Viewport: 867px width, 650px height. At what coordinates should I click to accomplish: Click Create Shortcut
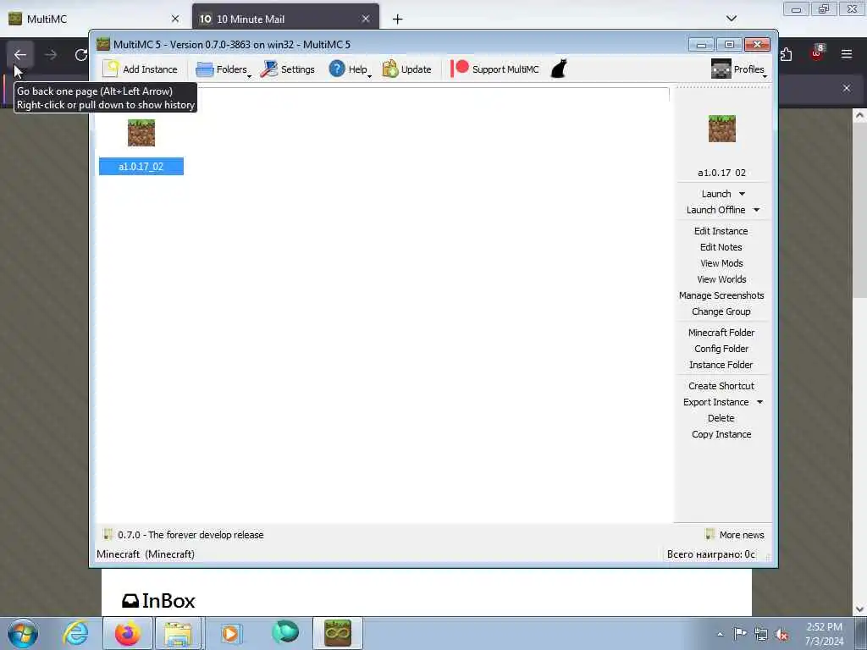point(721,386)
